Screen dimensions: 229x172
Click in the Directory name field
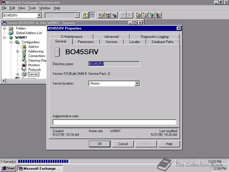point(114,64)
